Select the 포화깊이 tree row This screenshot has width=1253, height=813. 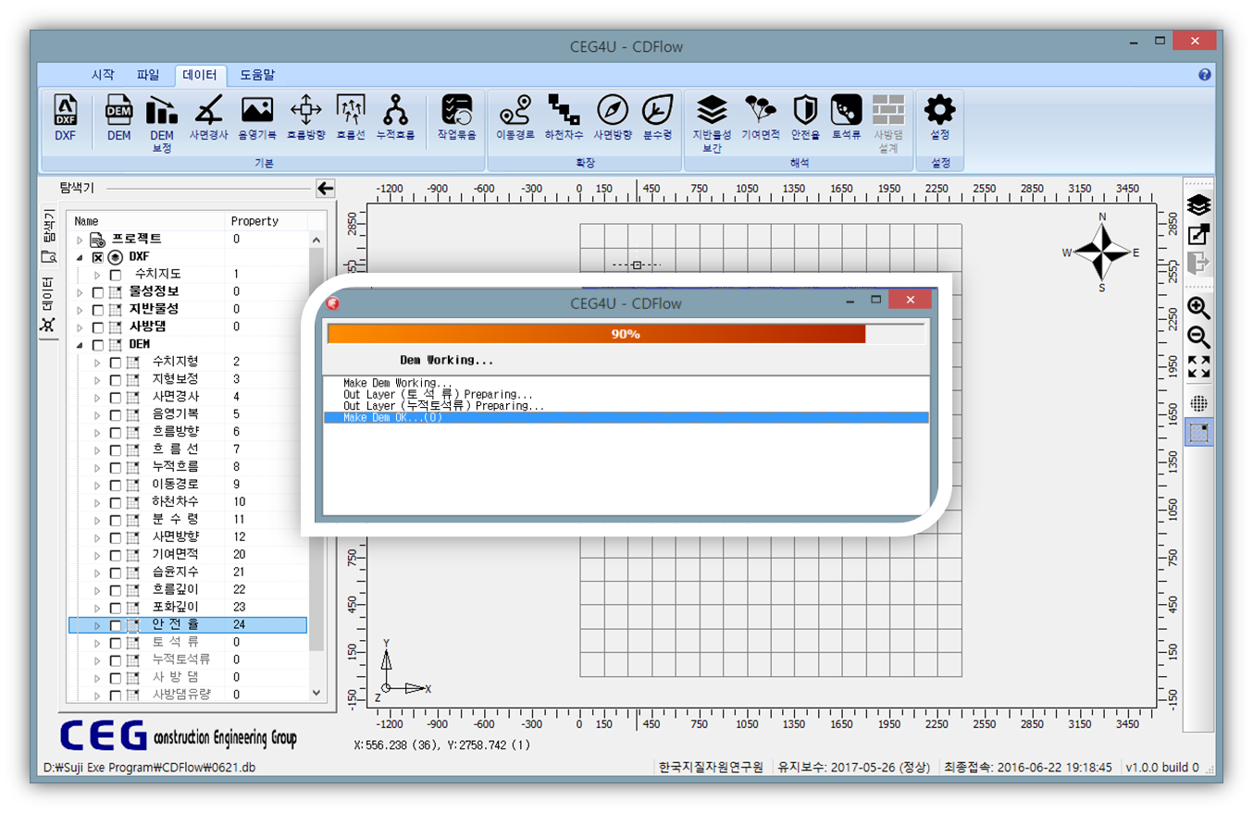(x=190, y=609)
